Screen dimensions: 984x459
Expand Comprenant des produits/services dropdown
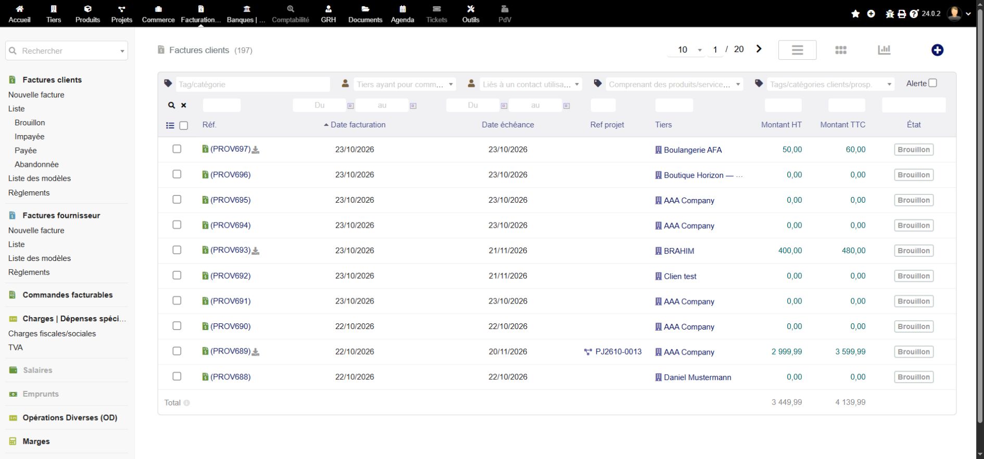point(674,84)
